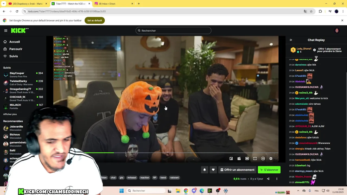
Task: Open Jolavanille recommended channel
Action: click(x=16, y=128)
